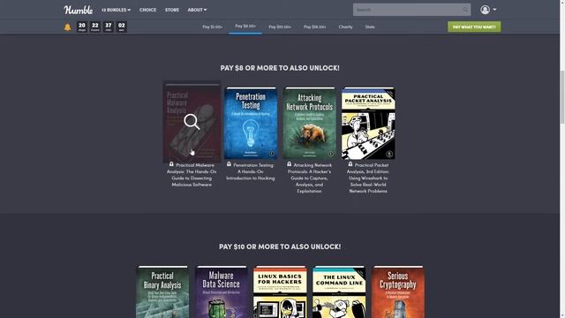The image size is (565, 318).
Task: Open The Linux Command Line cover
Action: pyautogui.click(x=339, y=292)
